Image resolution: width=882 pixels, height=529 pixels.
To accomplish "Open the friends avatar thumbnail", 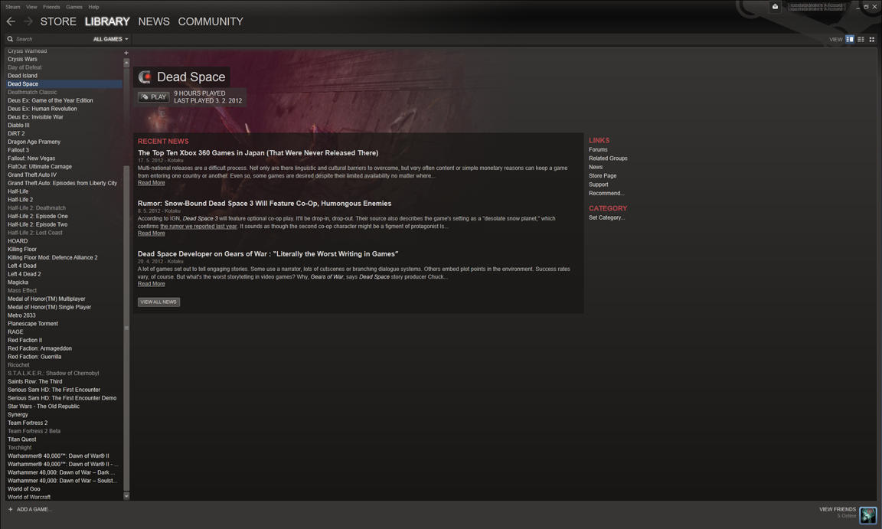I will coord(867,514).
